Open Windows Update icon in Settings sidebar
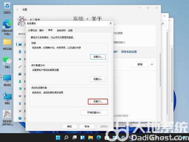Screen dimensions: 189x142 [x=20, y=118]
